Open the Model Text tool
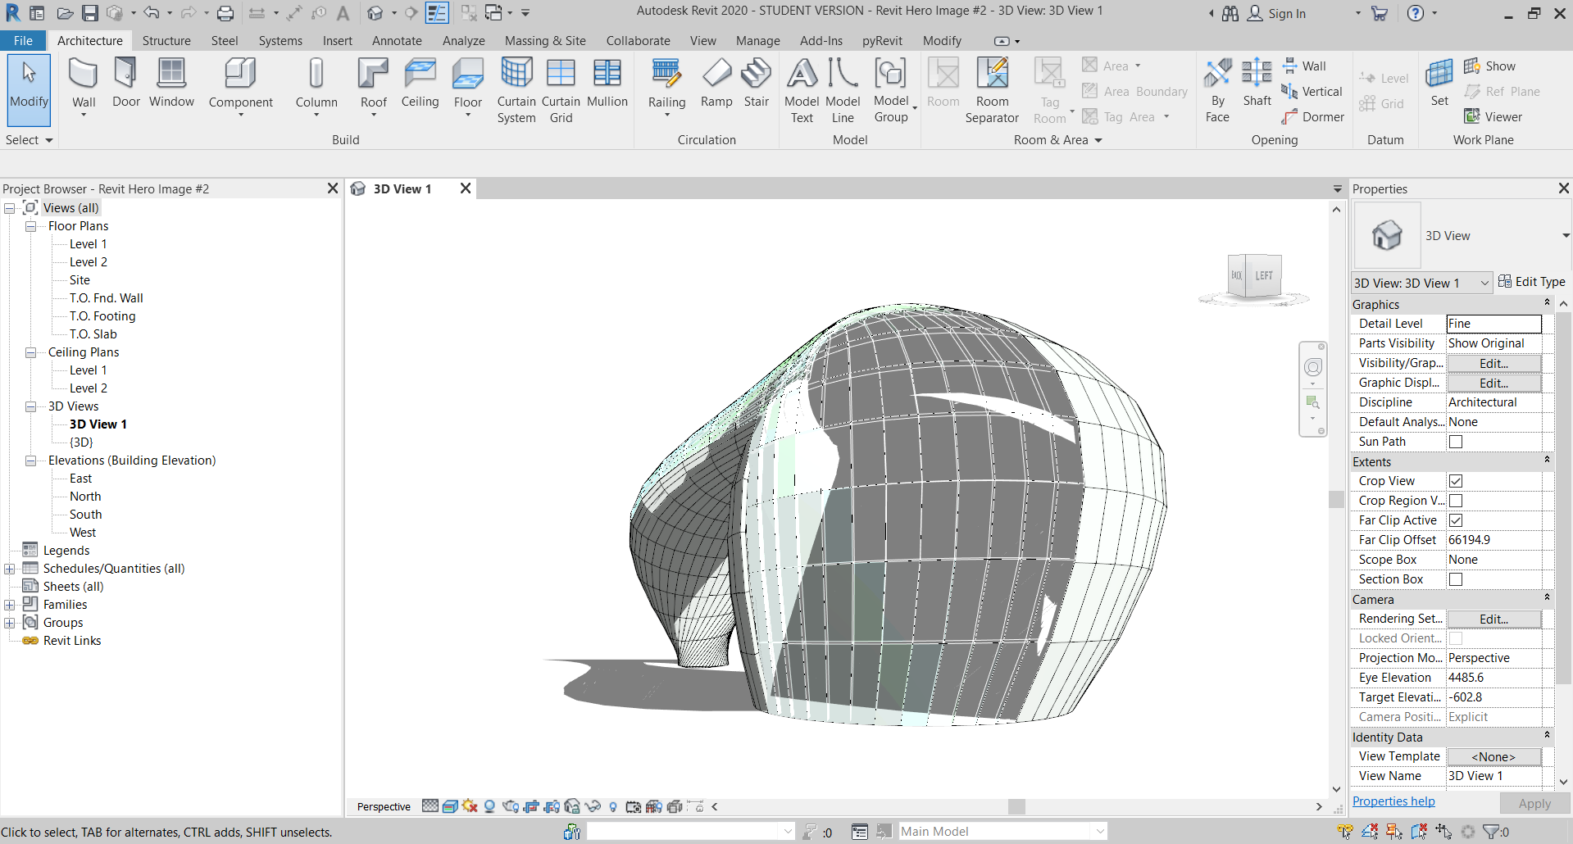 pyautogui.click(x=801, y=86)
